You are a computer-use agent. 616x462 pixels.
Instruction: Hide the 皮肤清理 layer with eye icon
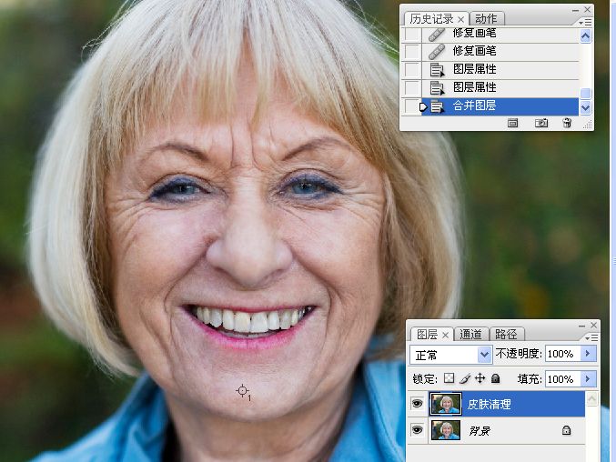(x=417, y=403)
